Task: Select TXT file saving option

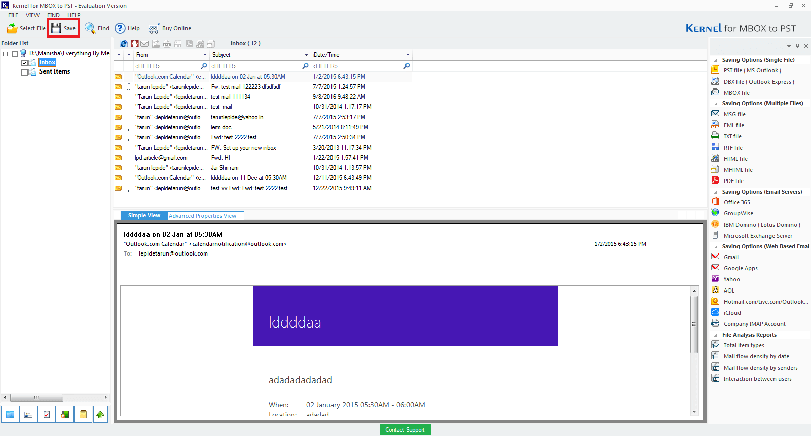Action: click(x=726, y=136)
